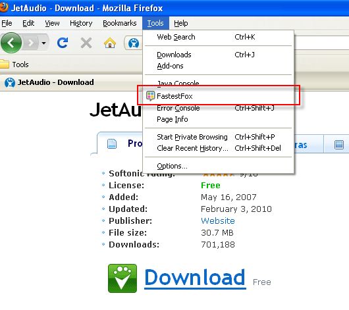This screenshot has height=310, width=349.
Task: Click the Softonic icon on the tab
Action: [x=10, y=82]
